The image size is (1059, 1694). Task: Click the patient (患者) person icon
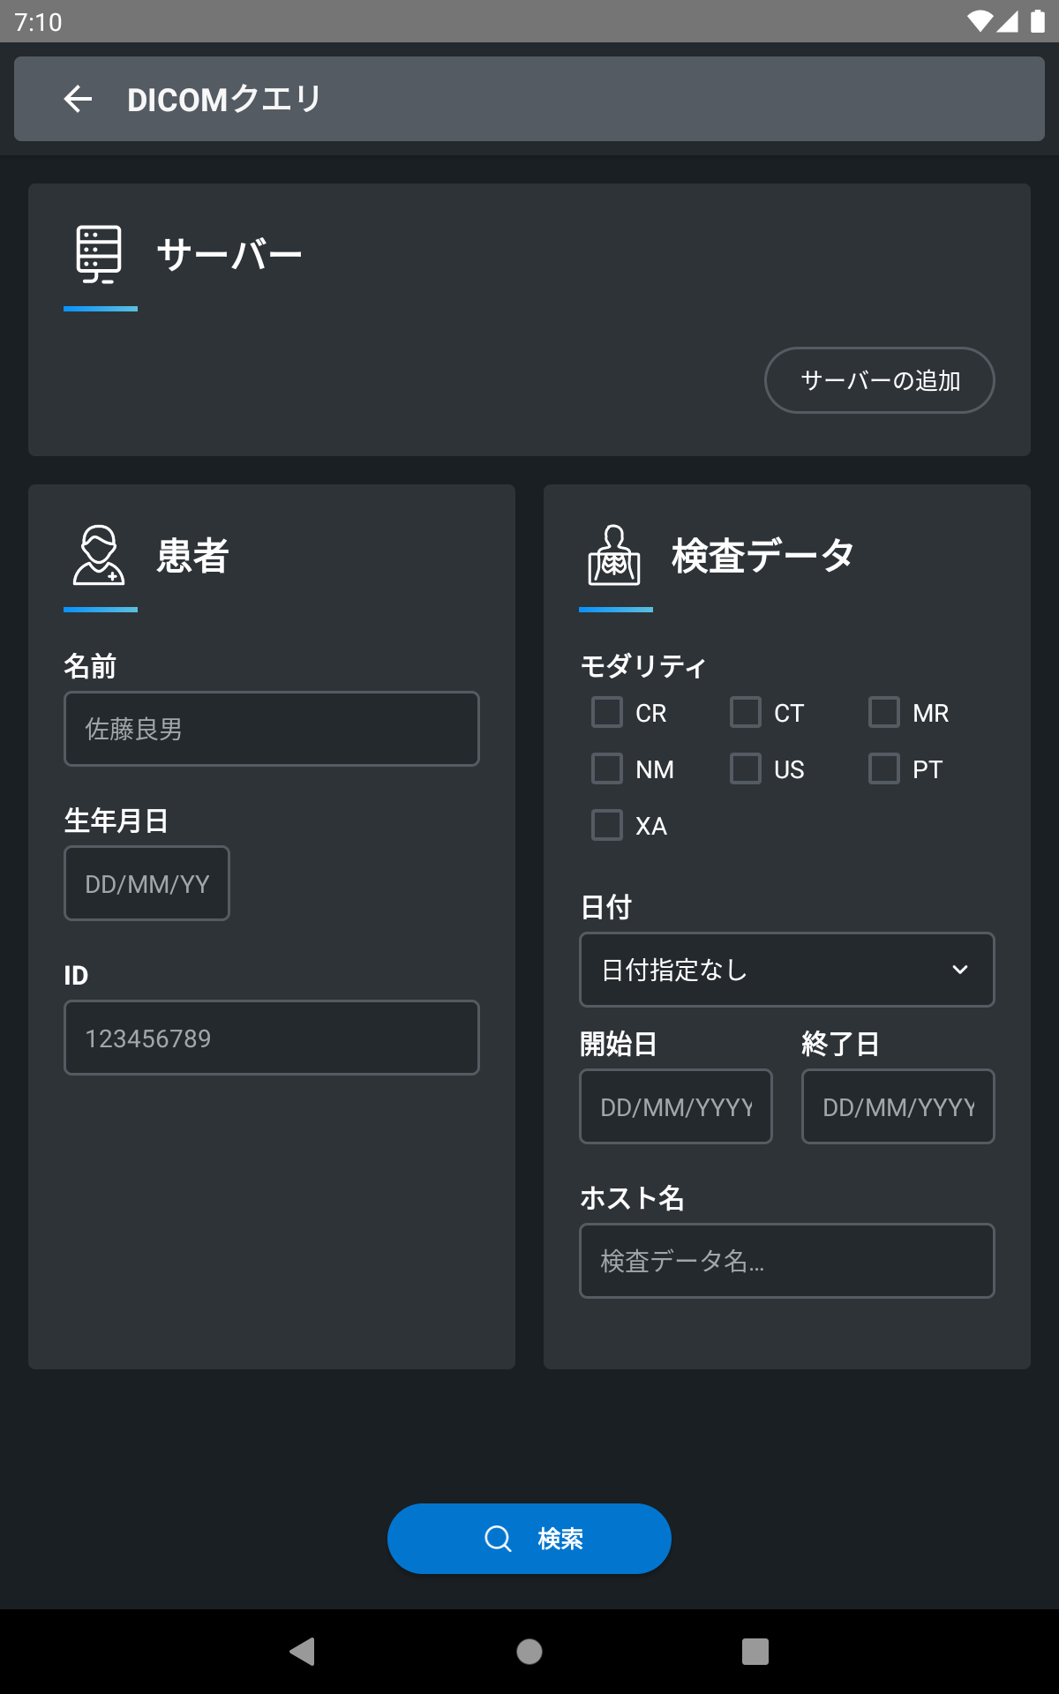tap(99, 555)
